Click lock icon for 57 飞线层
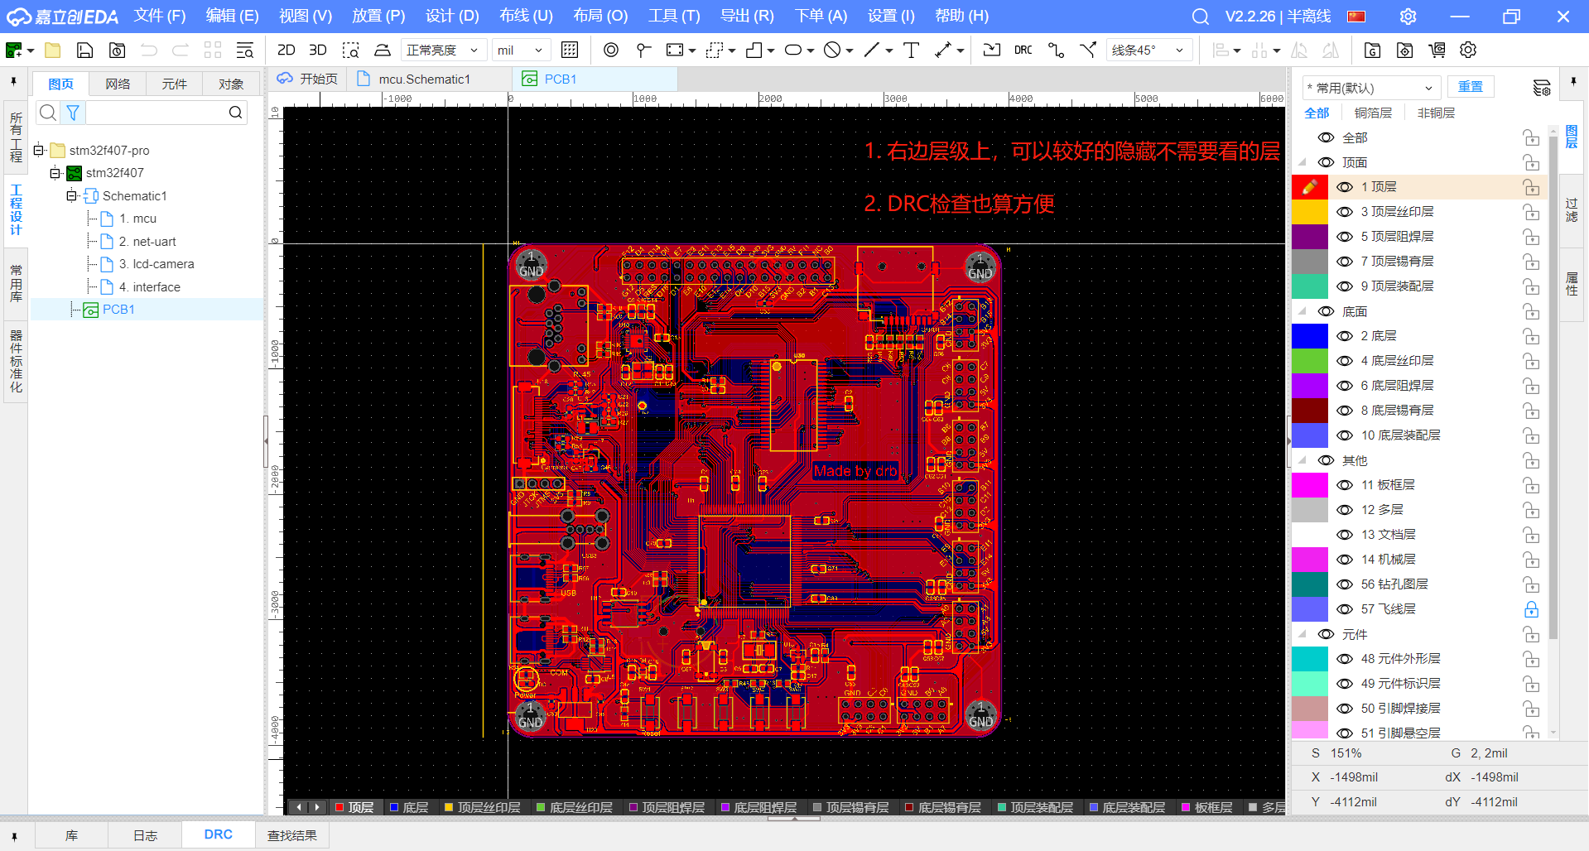This screenshot has height=851, width=1589. [x=1531, y=609]
